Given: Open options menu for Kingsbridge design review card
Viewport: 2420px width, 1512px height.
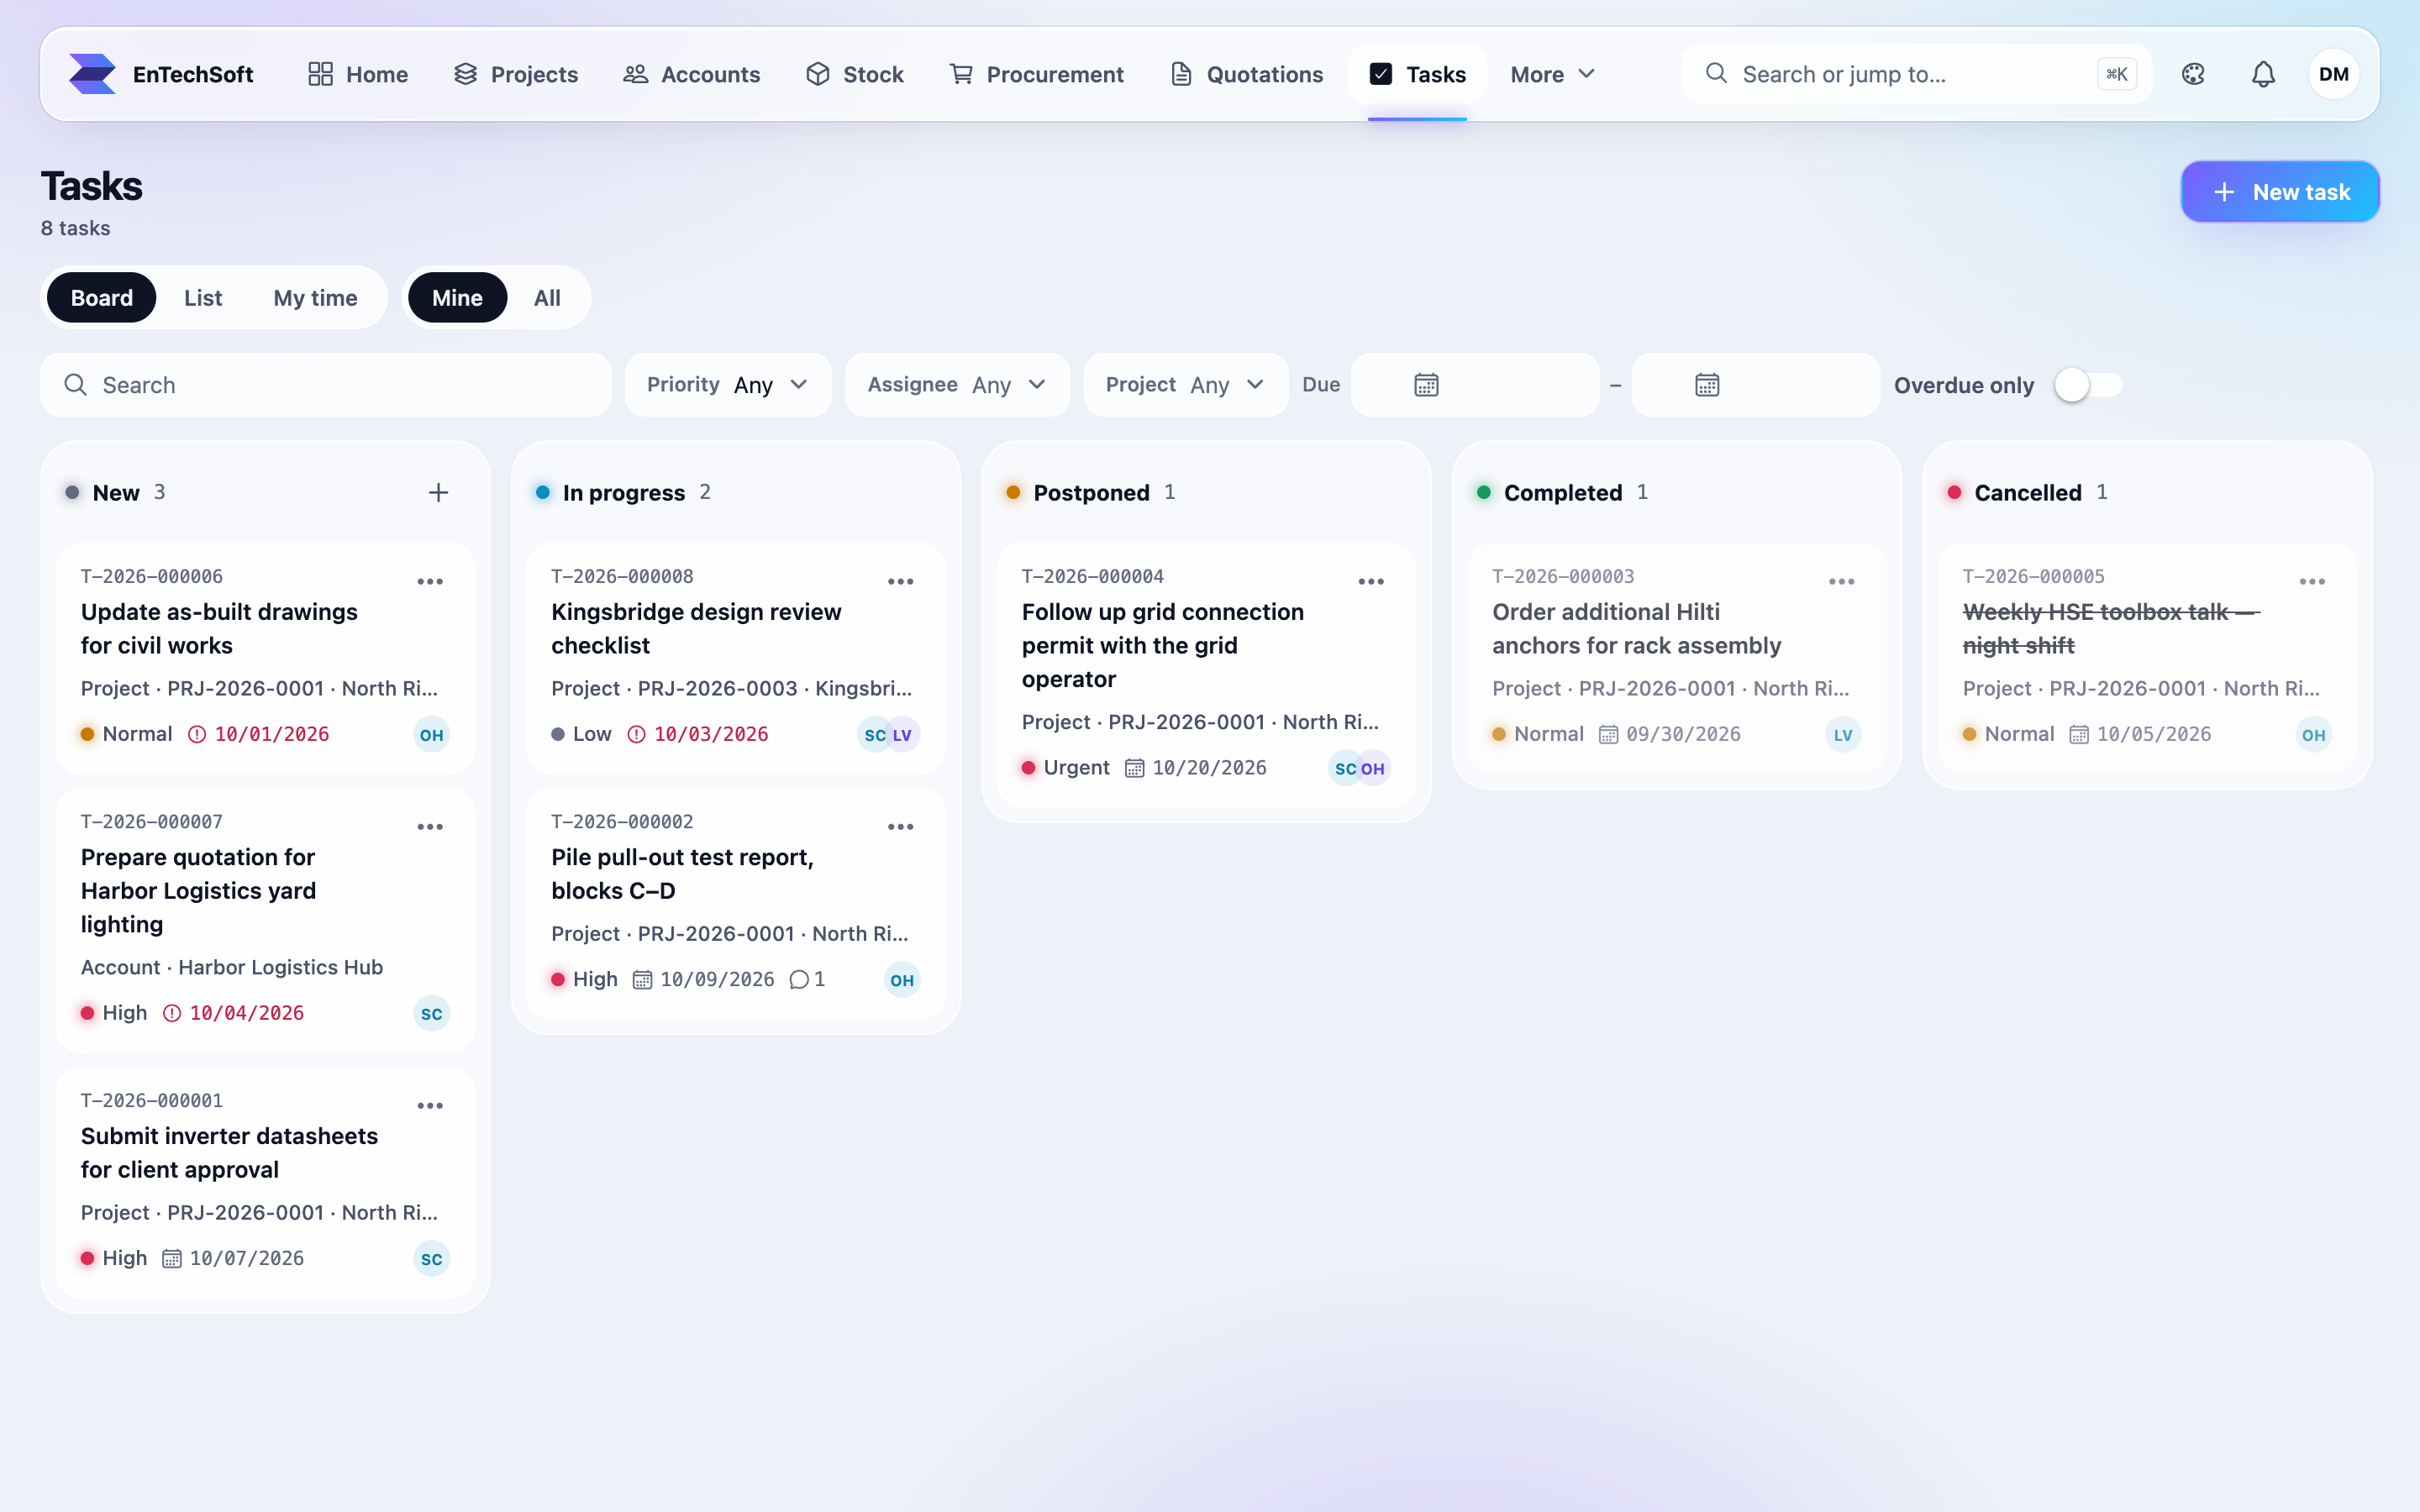Looking at the screenshot, I should (900, 581).
